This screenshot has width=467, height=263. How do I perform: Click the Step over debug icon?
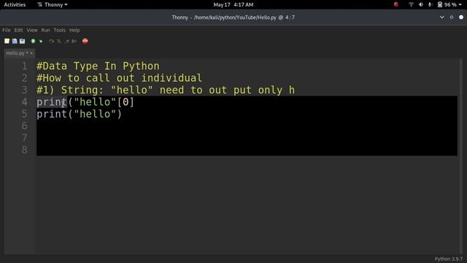click(x=52, y=41)
